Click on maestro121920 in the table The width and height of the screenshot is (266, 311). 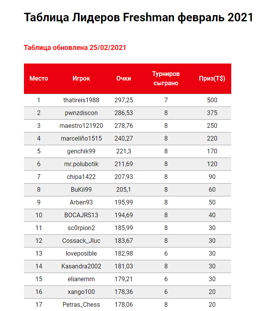81,125
